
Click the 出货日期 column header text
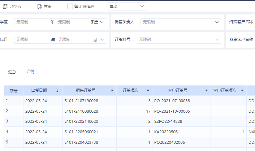[39, 90]
